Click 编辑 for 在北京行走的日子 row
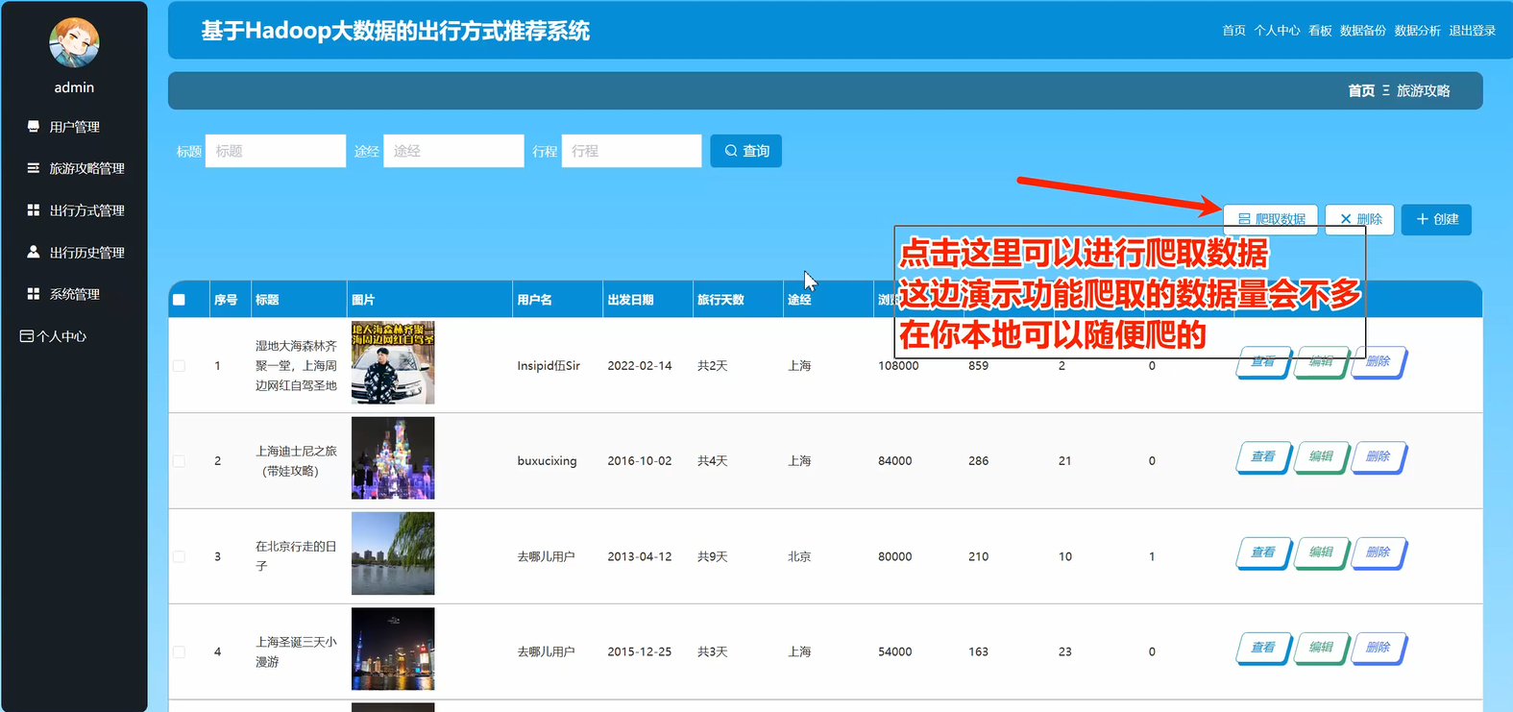1513x712 pixels. click(1322, 552)
